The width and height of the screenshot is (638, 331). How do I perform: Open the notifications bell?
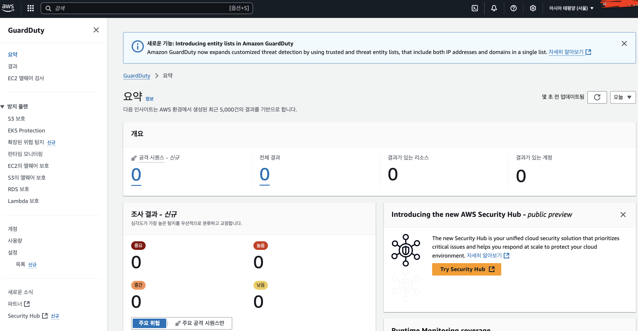494,8
